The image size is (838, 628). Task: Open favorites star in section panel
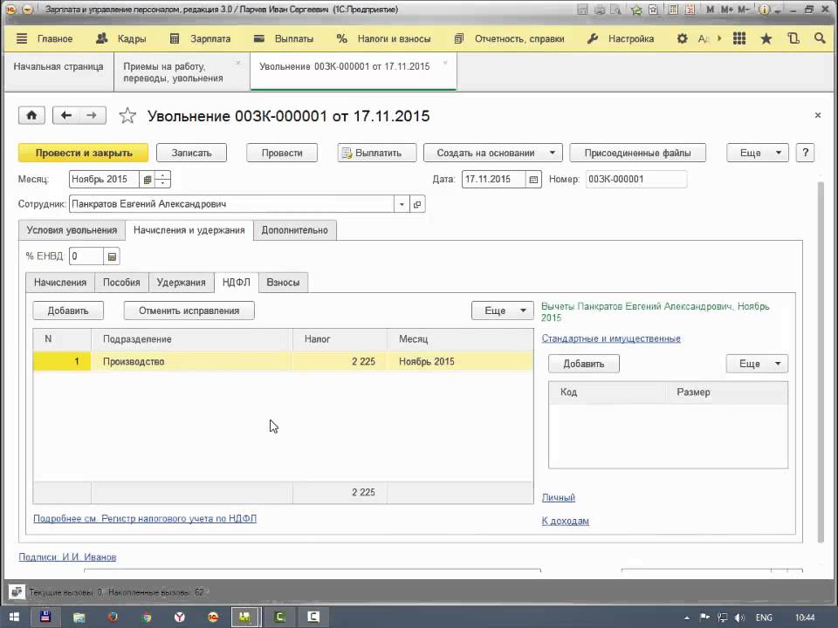tap(766, 38)
